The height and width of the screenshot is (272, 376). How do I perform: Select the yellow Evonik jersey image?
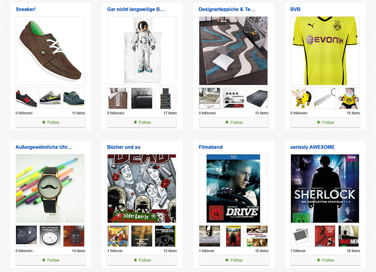[x=325, y=51]
